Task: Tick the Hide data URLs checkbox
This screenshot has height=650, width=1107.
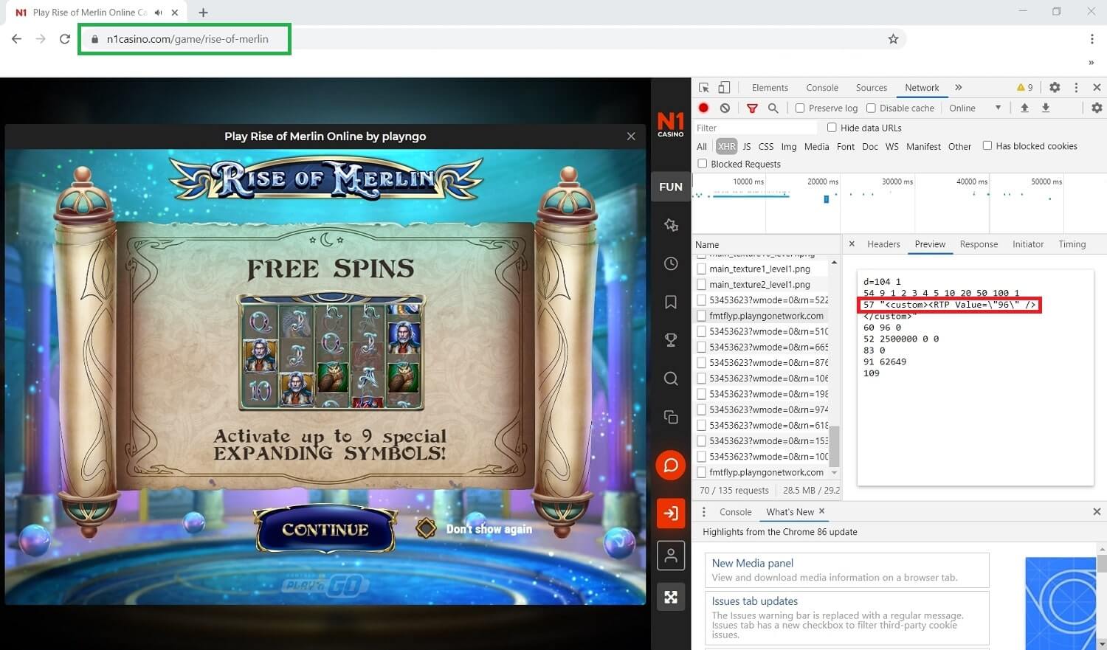Action: click(x=832, y=128)
